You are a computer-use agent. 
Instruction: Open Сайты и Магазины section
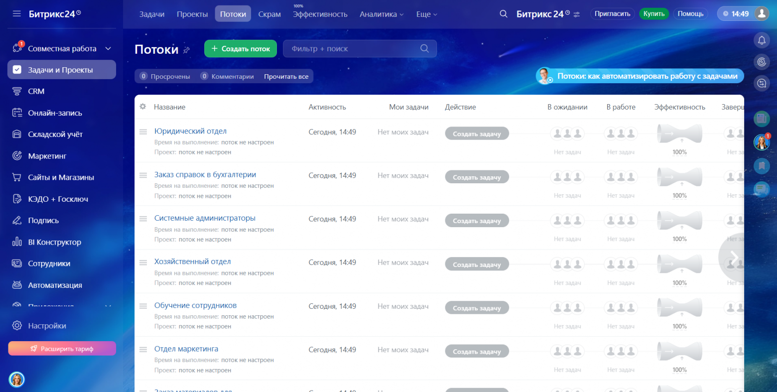pos(62,177)
